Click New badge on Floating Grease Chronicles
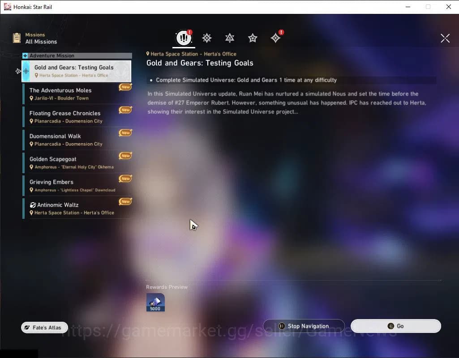This screenshot has width=459, height=358. (x=125, y=110)
